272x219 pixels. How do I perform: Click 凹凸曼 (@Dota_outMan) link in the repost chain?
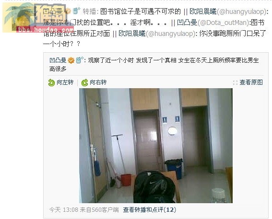coord(213,23)
